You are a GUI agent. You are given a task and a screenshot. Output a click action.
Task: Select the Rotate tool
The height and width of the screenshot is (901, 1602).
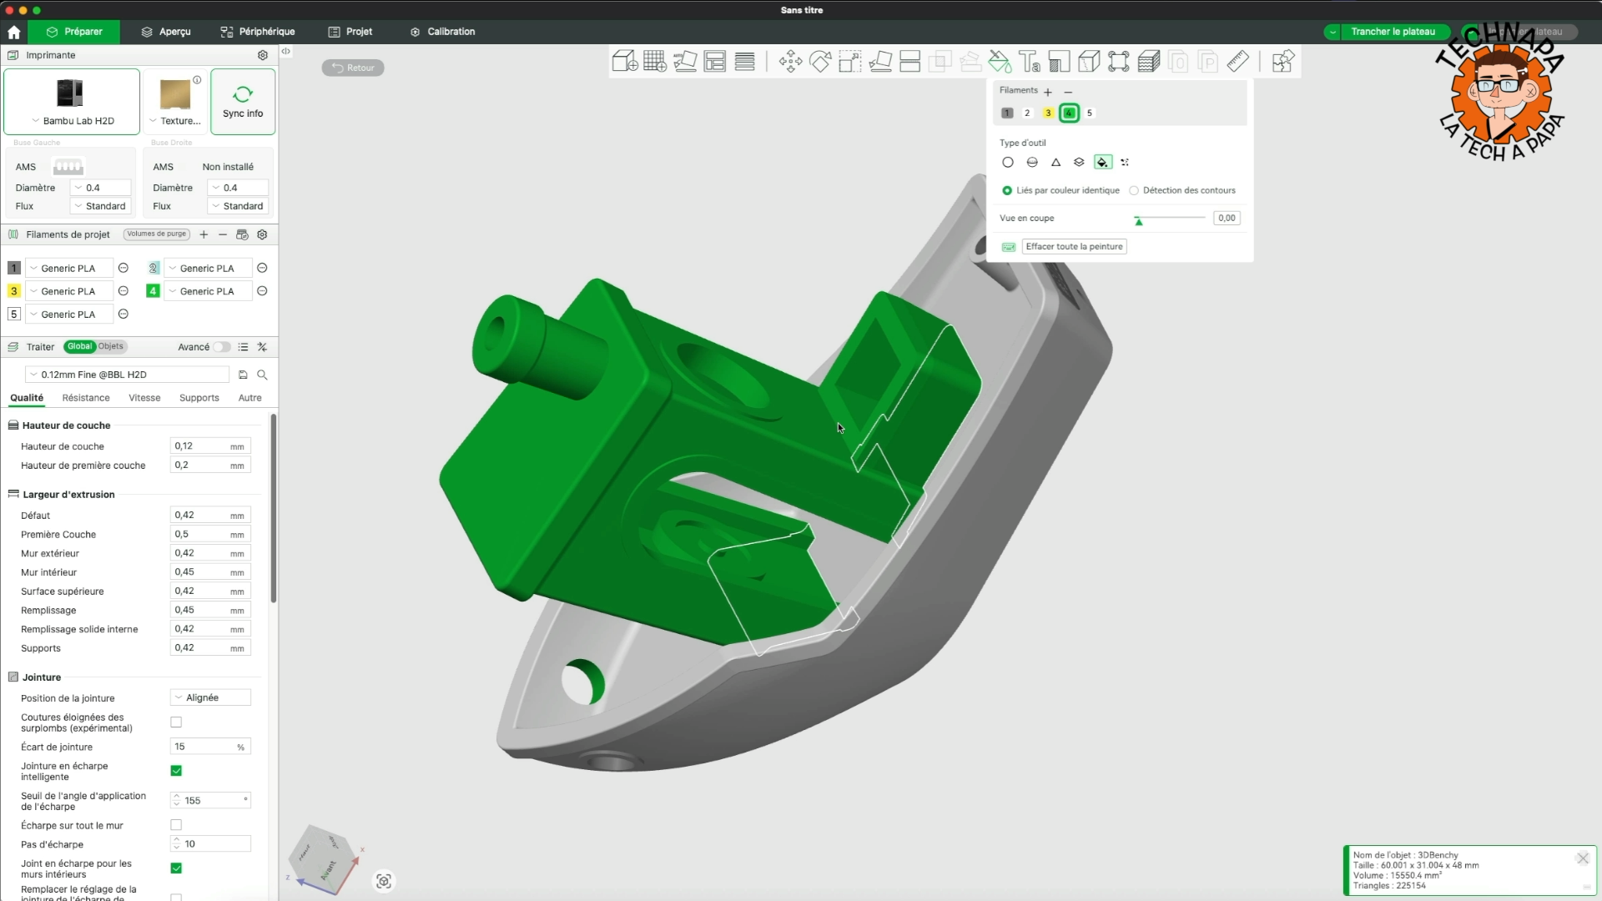[x=820, y=61]
